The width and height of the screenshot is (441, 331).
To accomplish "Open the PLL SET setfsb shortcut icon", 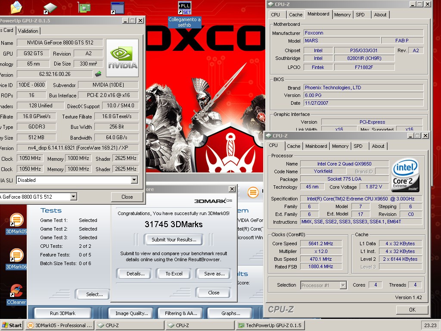I will (x=184, y=8).
